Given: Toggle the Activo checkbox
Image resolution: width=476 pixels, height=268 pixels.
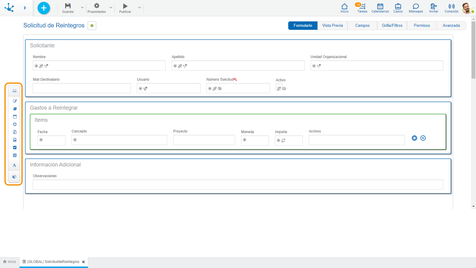Looking at the screenshot, I should coord(279,88).
